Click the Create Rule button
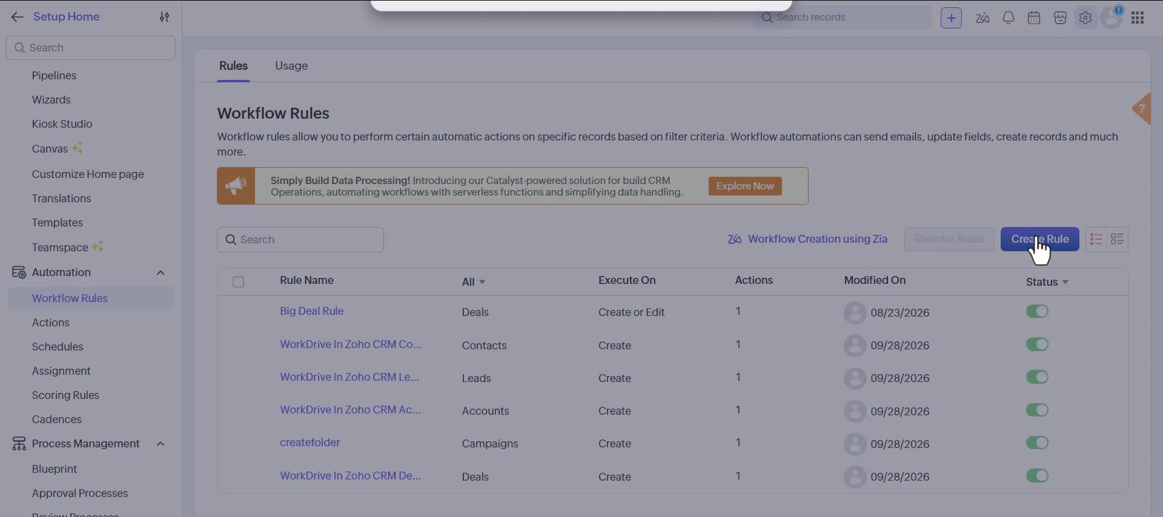The height and width of the screenshot is (517, 1163). 1039,239
